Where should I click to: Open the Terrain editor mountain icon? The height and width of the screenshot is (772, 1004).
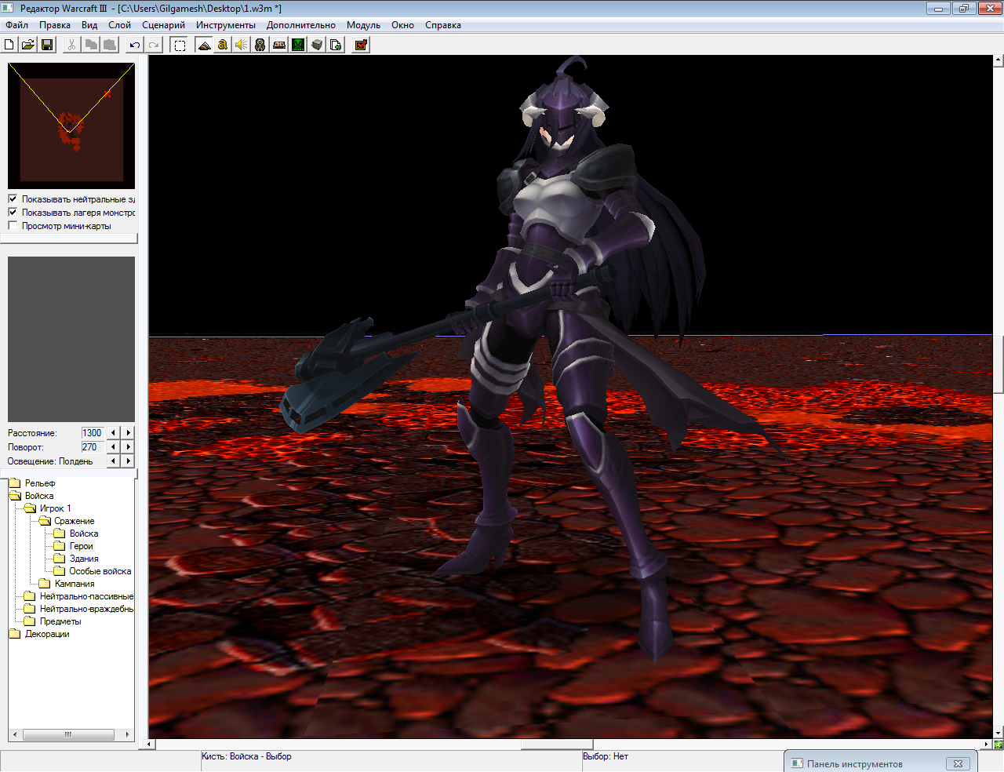coord(204,45)
